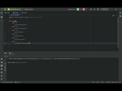Open the AI Assistant icon in right sidebar
Viewport: 122px width, 91px height.
pyautogui.click(x=120, y=16)
